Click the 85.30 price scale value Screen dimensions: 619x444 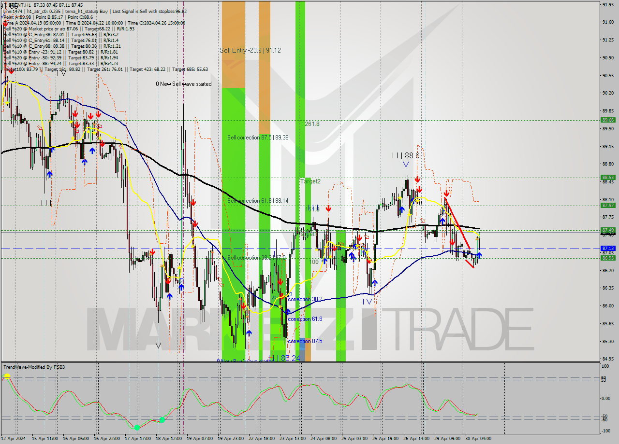coord(608,341)
